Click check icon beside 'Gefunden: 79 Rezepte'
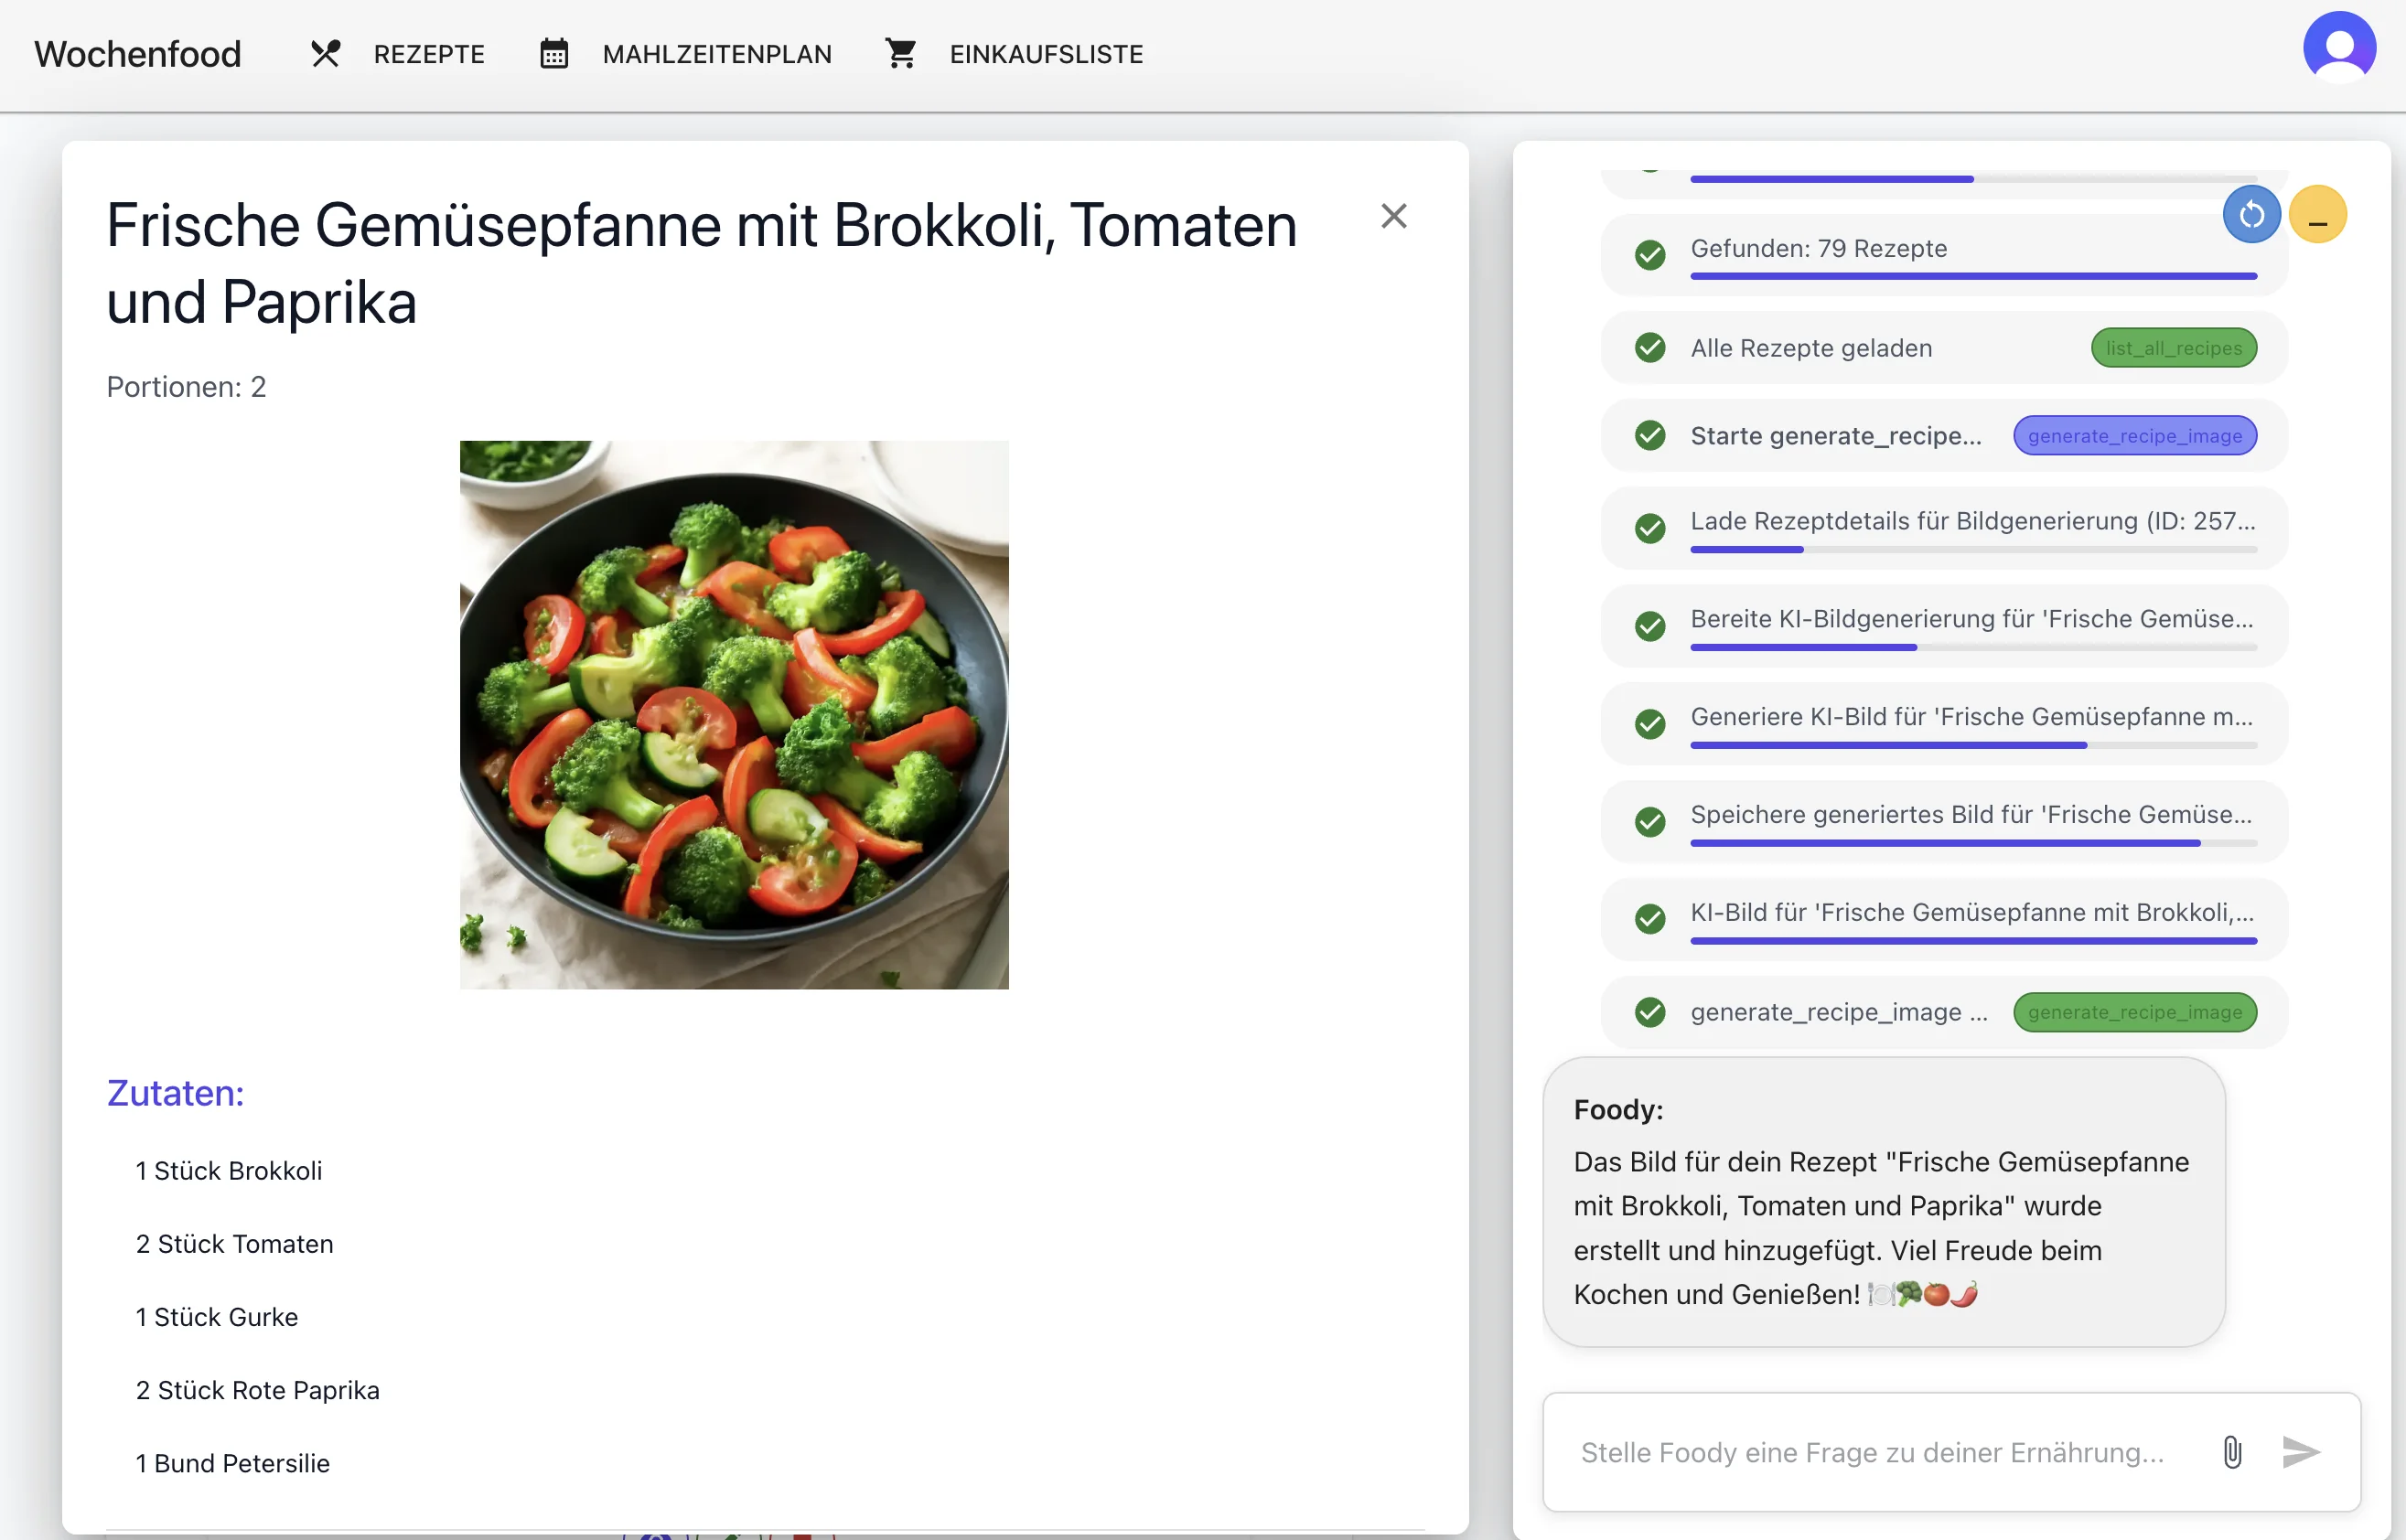Screen dimensions: 2406x1540 [1649, 255]
